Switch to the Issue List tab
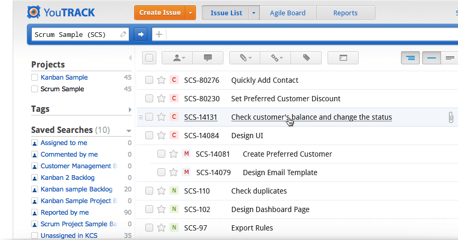 pyautogui.click(x=226, y=13)
